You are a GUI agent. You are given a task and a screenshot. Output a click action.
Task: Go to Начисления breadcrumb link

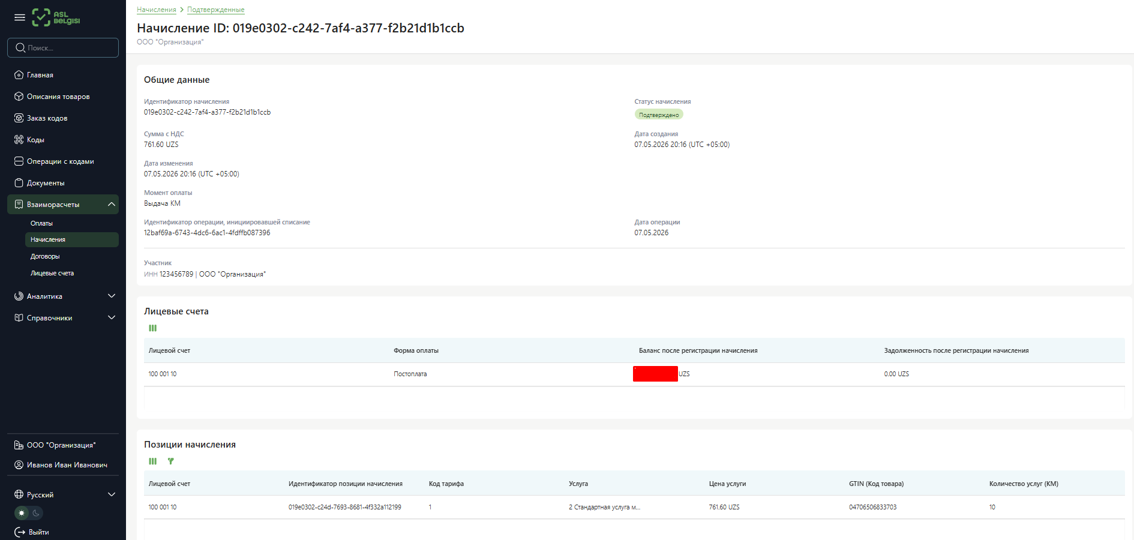click(x=157, y=10)
